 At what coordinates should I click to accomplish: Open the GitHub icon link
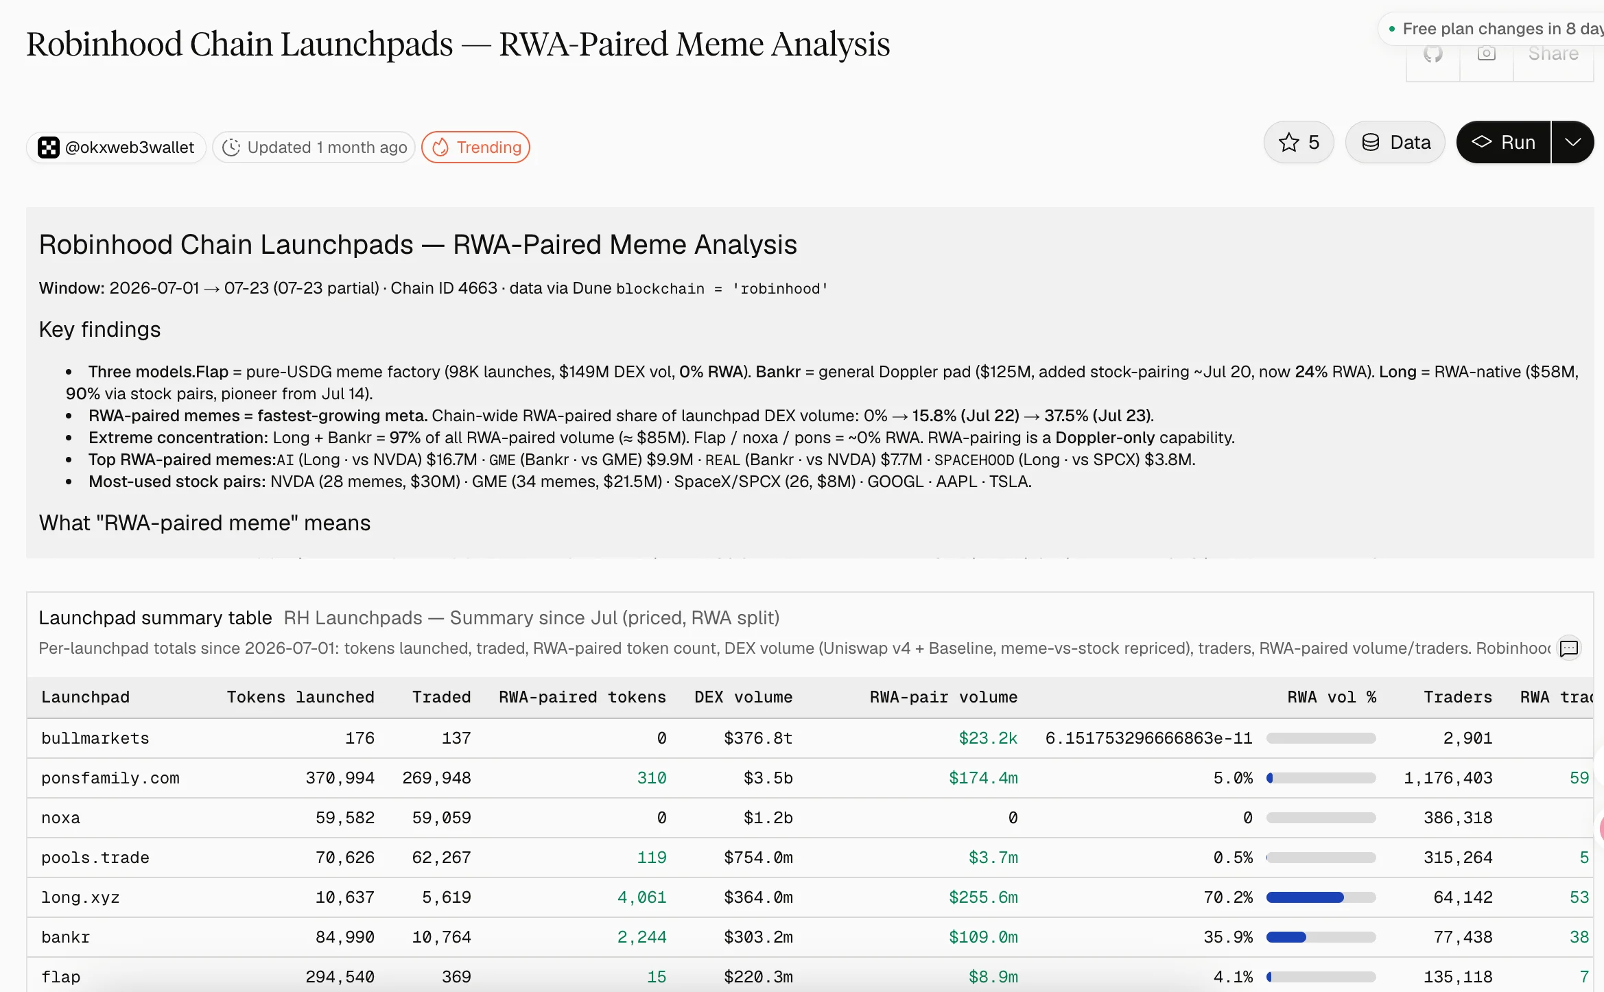click(1433, 54)
